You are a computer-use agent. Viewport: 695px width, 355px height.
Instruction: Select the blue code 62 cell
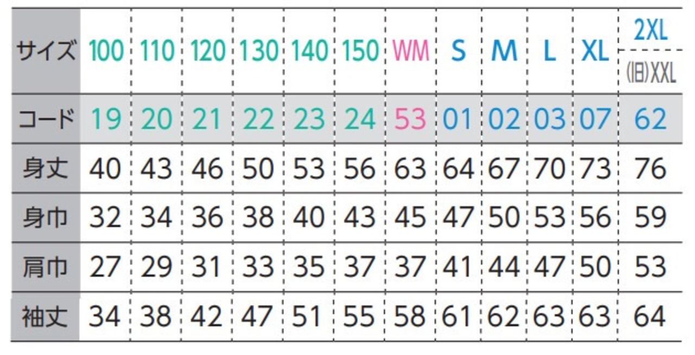[x=650, y=119]
